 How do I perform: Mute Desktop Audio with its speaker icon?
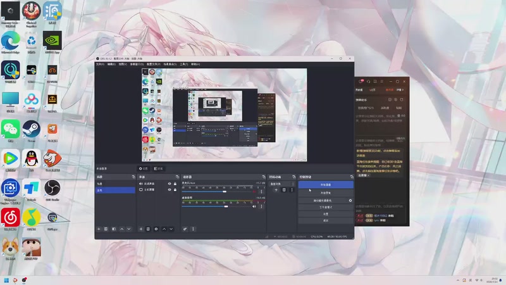tap(254, 206)
